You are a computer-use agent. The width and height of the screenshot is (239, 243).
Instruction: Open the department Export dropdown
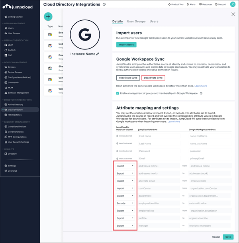(x=125, y=196)
